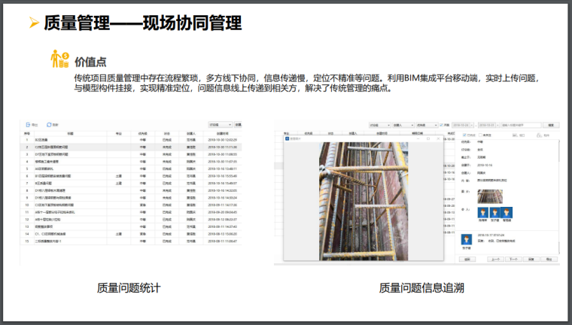The image size is (572, 325).
Task: Open the first filter dropdown above right table
Action: (379, 124)
